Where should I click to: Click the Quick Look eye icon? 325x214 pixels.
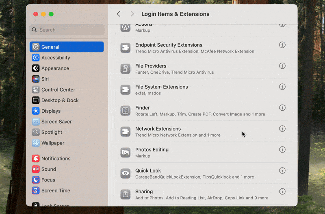point(126,173)
